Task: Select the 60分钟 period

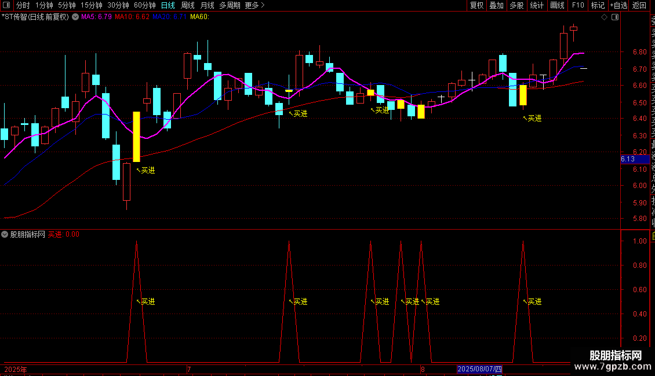Action: pos(144,5)
